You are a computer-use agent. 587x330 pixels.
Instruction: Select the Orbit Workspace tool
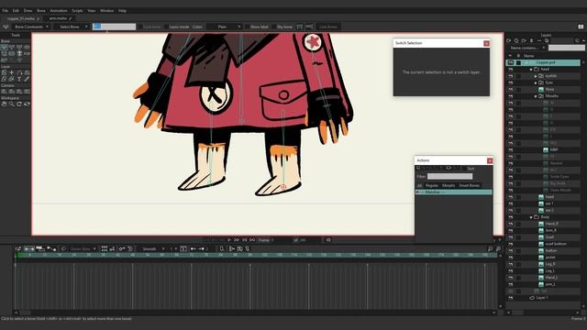pyautogui.click(x=27, y=104)
